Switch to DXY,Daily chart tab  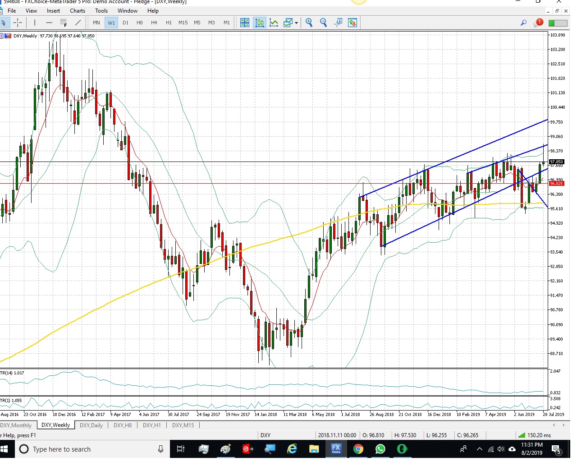coord(91,425)
